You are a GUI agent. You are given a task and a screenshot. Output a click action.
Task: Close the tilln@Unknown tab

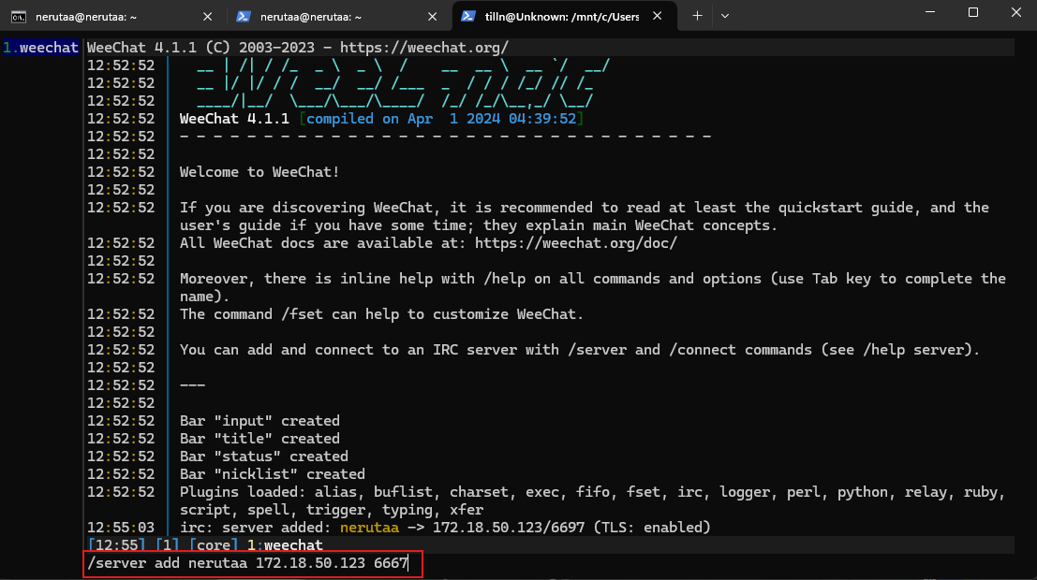(x=658, y=16)
